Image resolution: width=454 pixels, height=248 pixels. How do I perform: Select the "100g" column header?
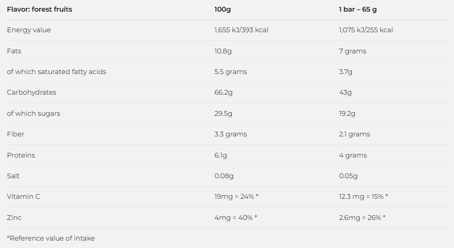click(223, 10)
